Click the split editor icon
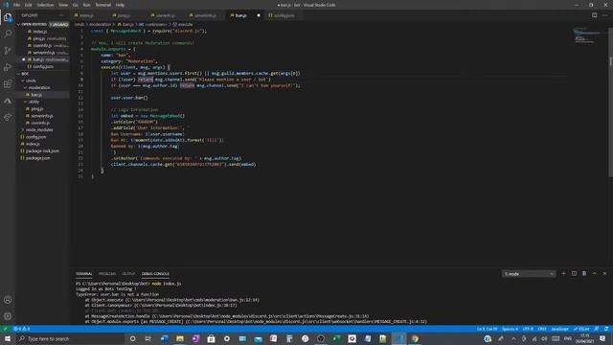The width and height of the screenshot is (613, 345). pos(594,15)
